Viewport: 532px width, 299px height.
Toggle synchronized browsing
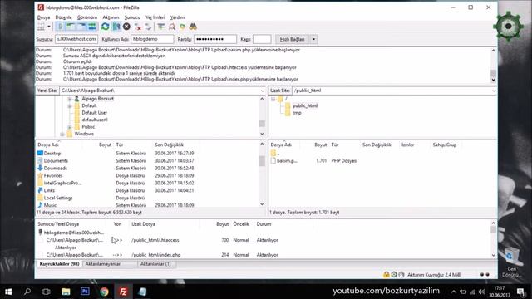183,27
